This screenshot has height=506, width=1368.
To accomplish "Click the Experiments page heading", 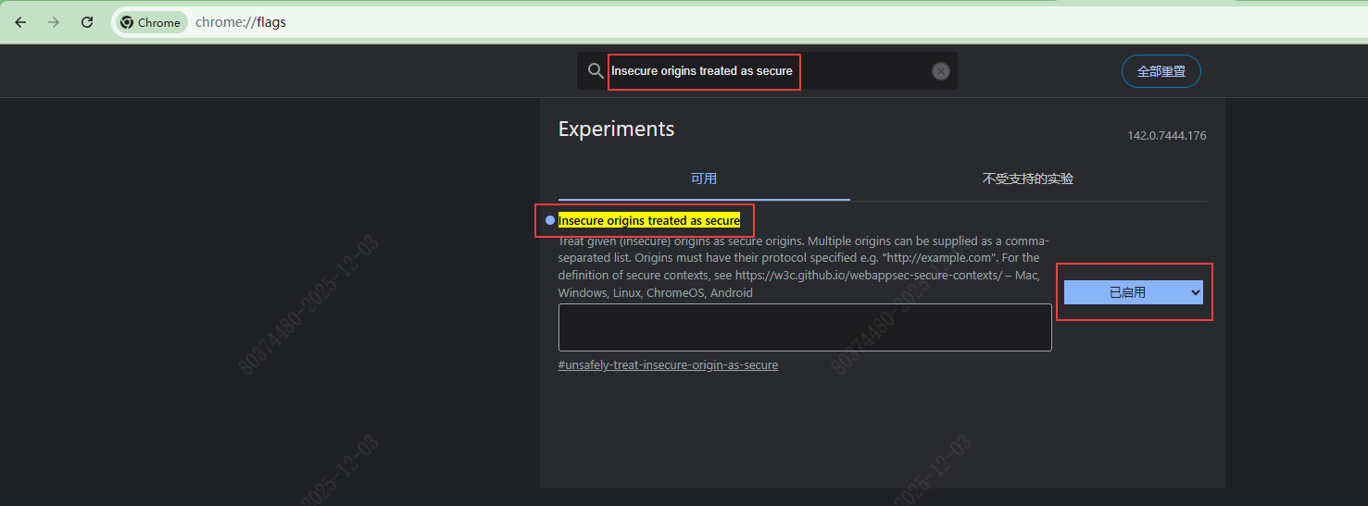I will pos(616,129).
